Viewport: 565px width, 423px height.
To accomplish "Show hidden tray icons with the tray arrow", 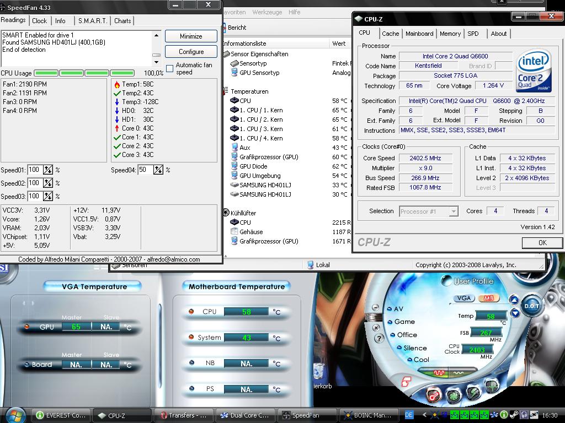I will click(424, 415).
